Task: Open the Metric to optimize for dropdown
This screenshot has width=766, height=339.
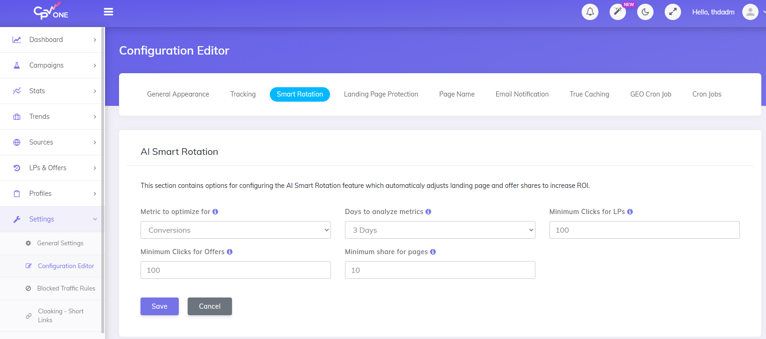Action: [236, 230]
